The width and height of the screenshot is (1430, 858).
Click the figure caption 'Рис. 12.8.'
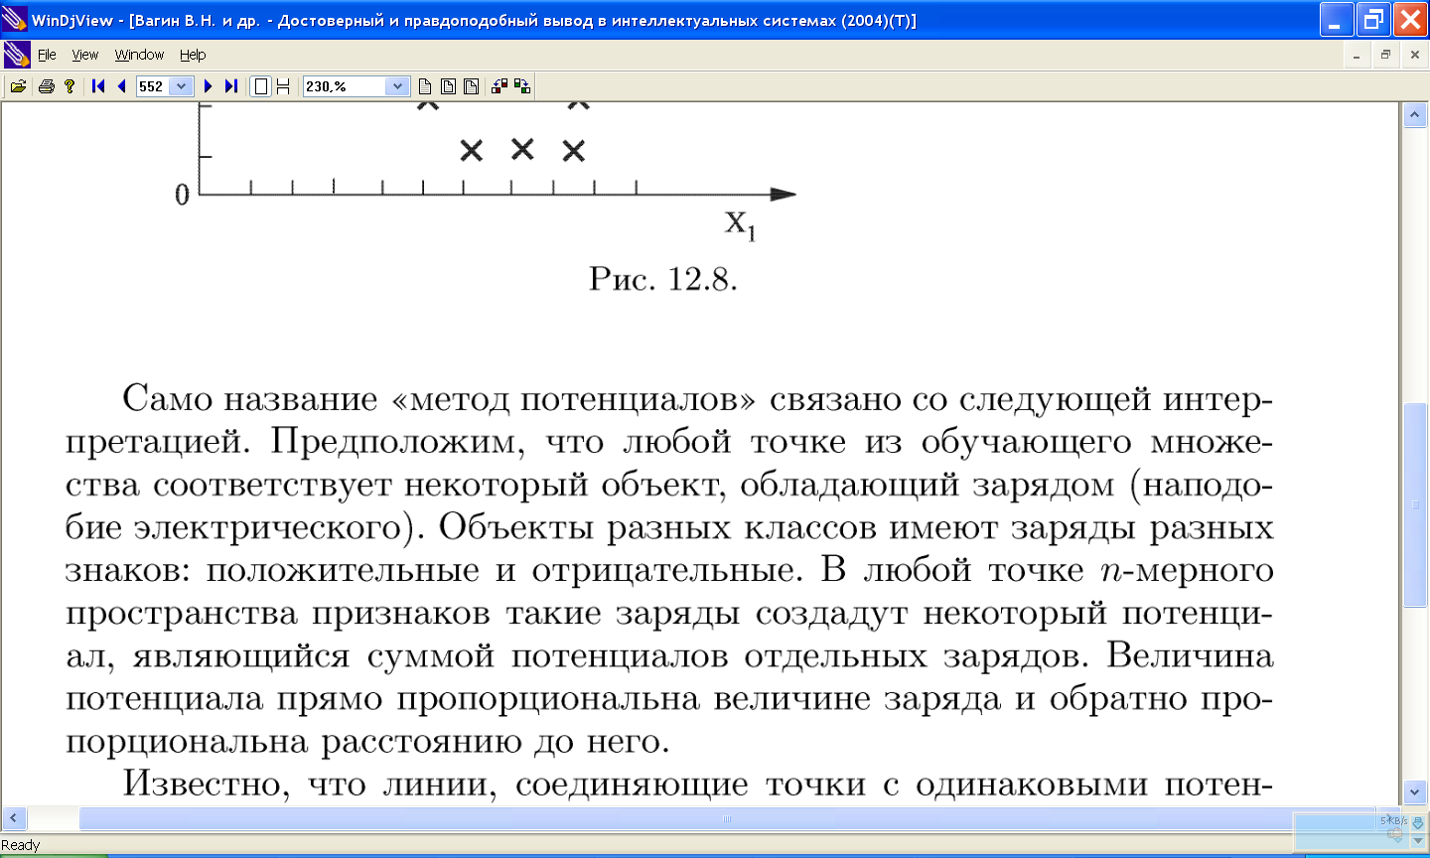tap(663, 279)
